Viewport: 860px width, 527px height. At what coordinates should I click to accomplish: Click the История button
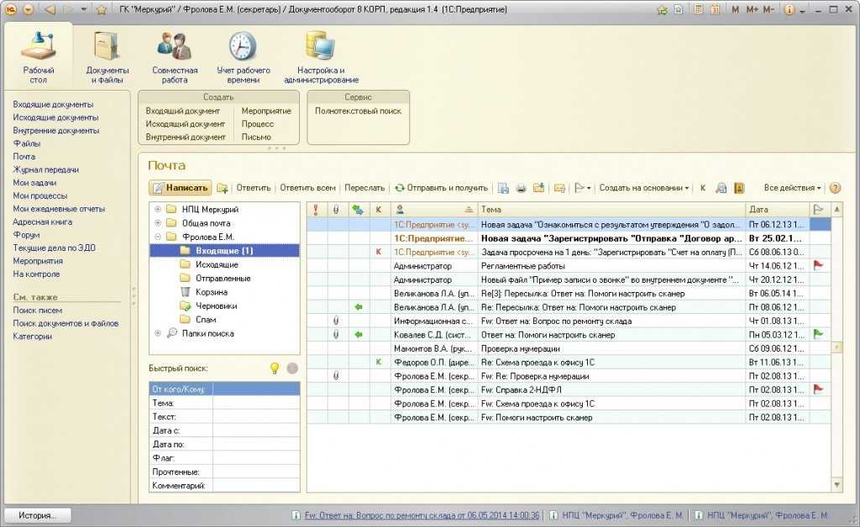click(x=38, y=515)
